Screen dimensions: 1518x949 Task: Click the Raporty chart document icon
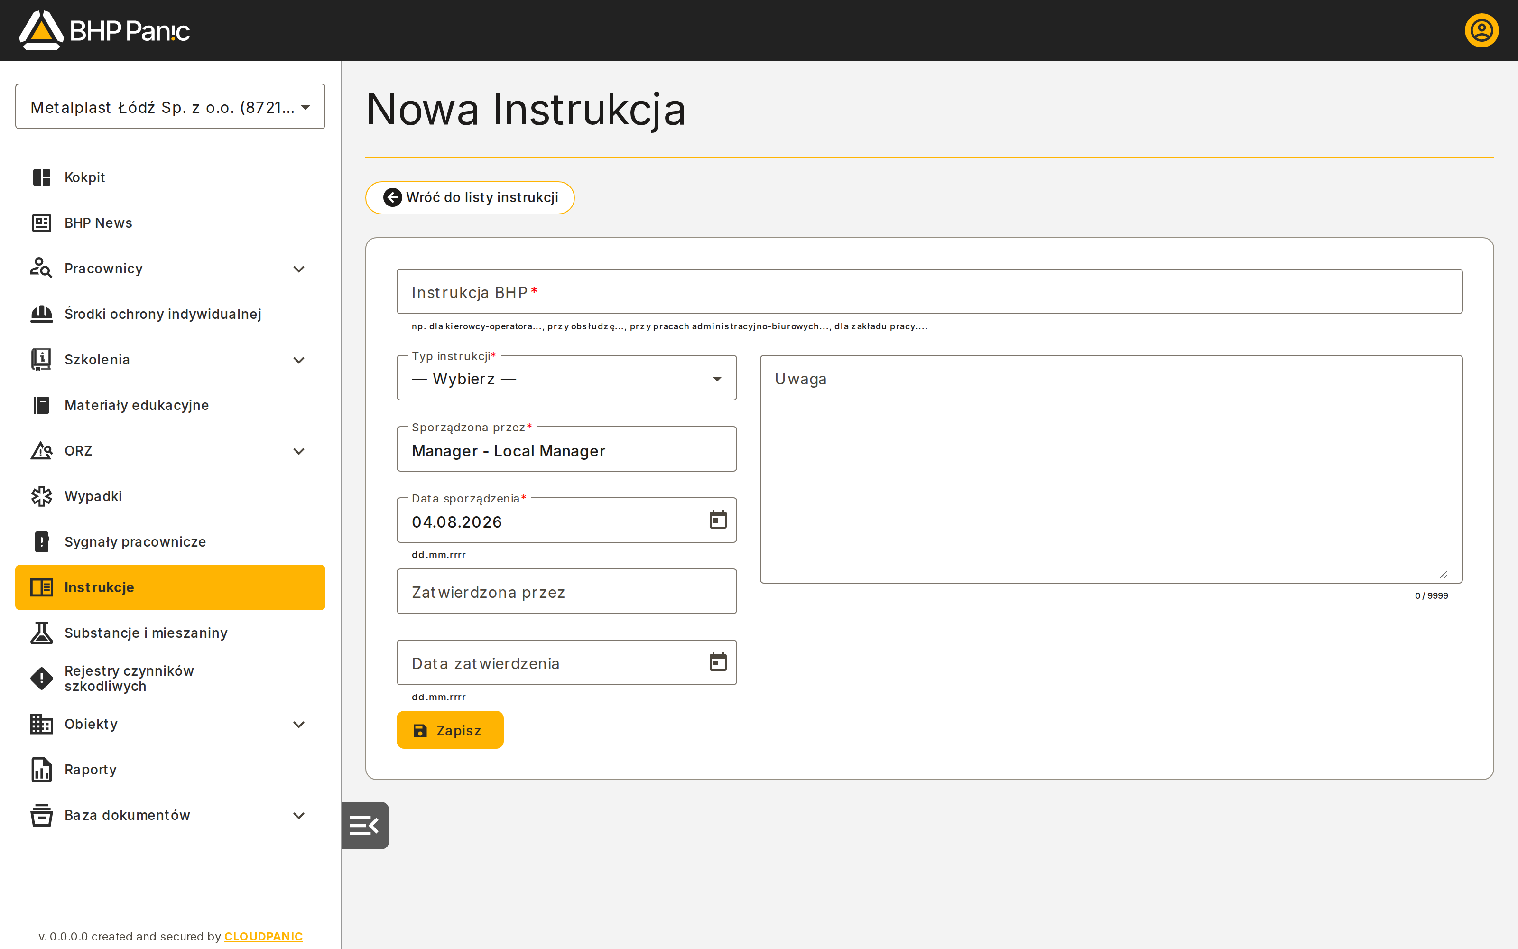tap(41, 770)
